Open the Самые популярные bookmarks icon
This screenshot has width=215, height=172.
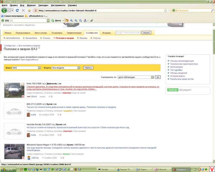pyautogui.click(x=3, y=16)
